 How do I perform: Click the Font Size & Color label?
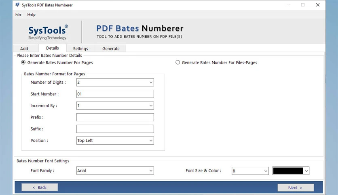coord(203,170)
